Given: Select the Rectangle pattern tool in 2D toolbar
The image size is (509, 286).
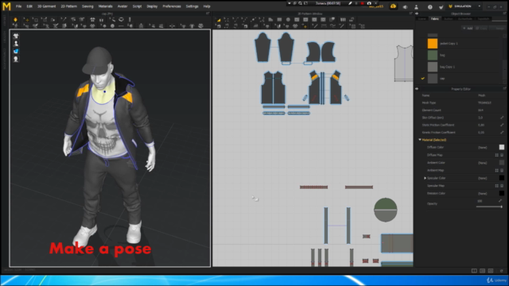Looking at the screenshot, I should pos(279,20).
